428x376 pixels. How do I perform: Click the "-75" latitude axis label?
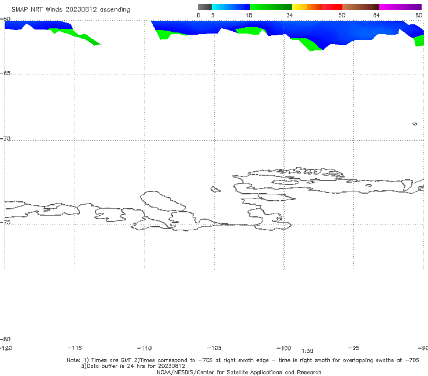(x=5, y=222)
